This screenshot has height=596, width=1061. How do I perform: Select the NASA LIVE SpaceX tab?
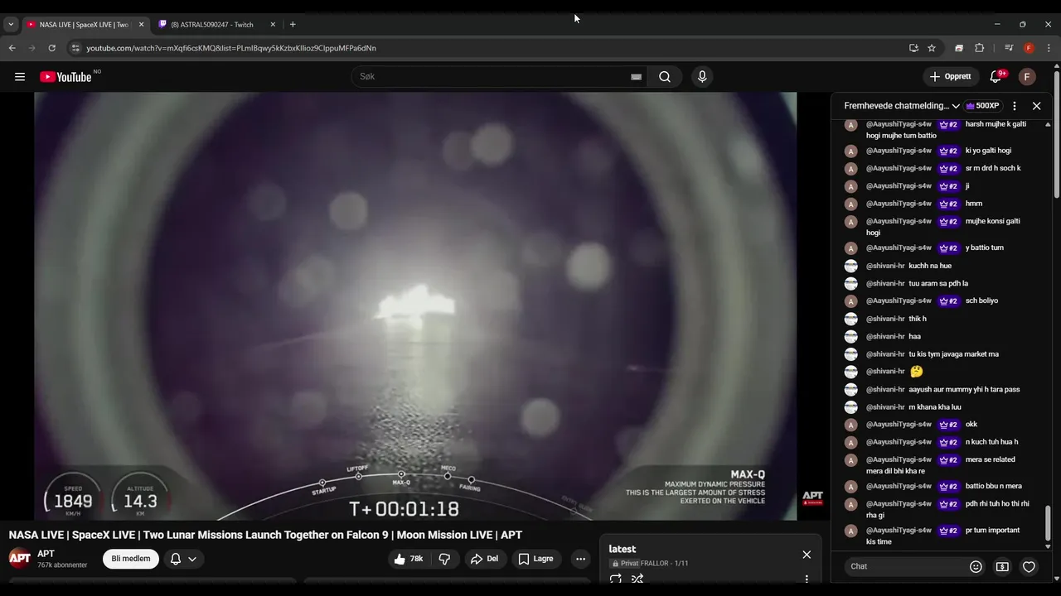[x=83, y=24]
